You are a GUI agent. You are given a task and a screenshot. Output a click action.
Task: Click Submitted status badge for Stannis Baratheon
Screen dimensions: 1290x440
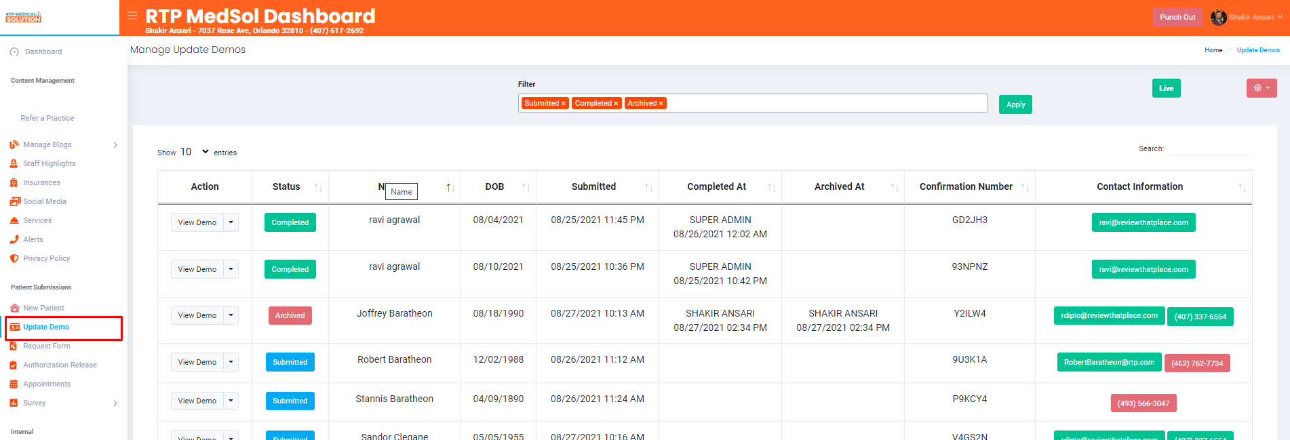point(290,401)
